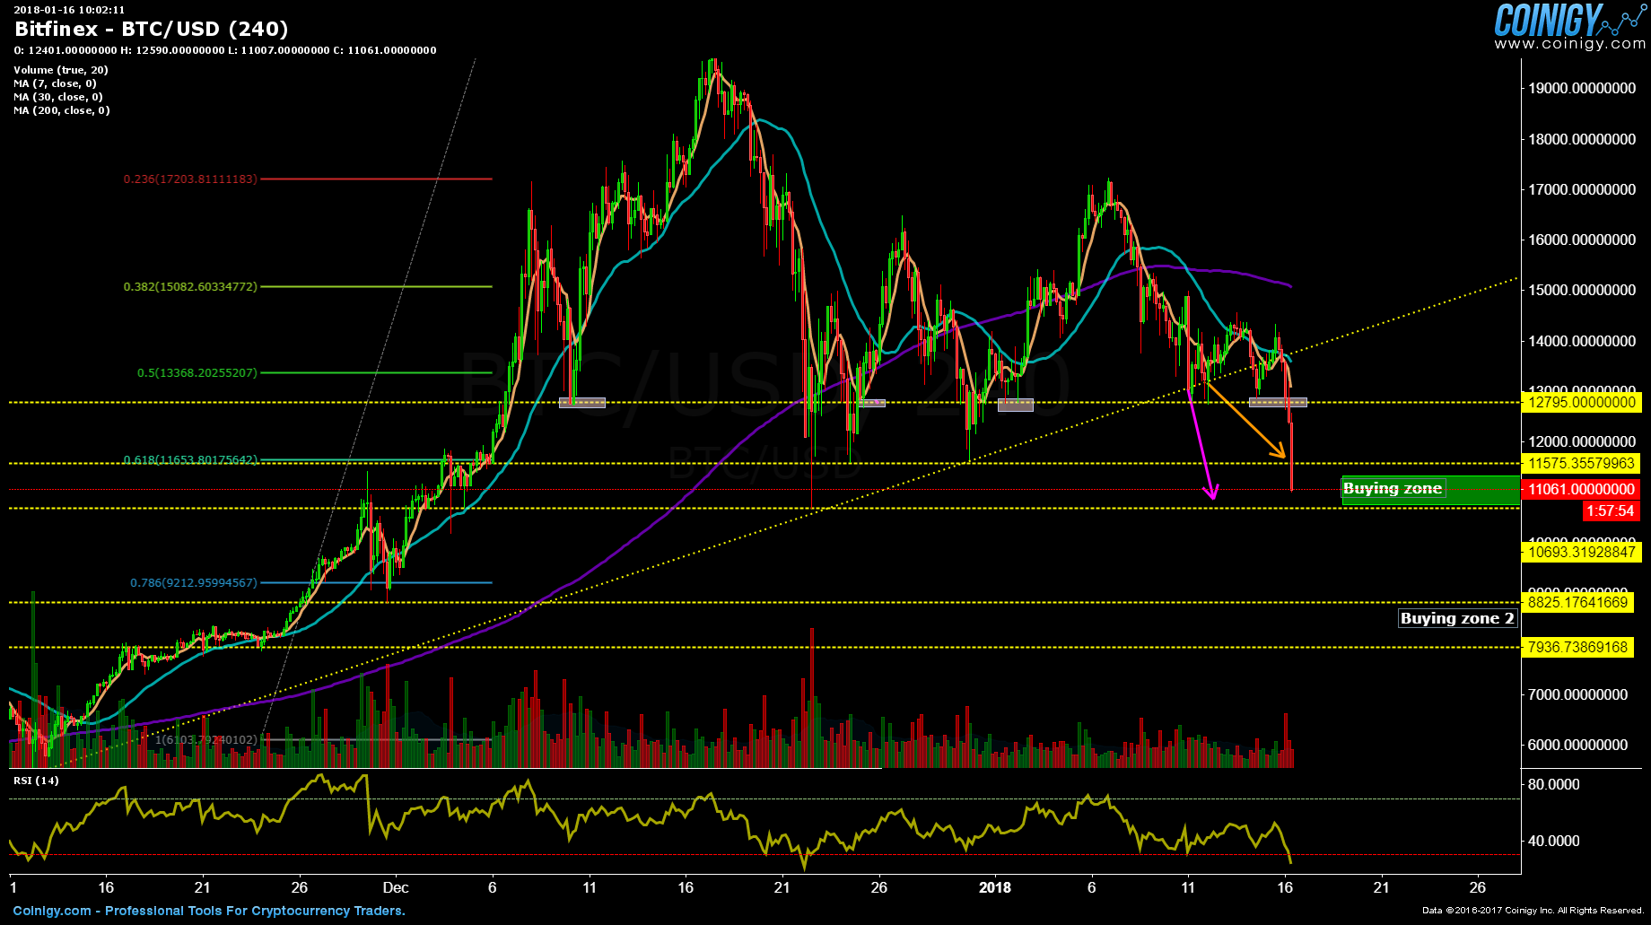Click the 2018 label on time axis
The height and width of the screenshot is (925, 1651).
pos(995,888)
